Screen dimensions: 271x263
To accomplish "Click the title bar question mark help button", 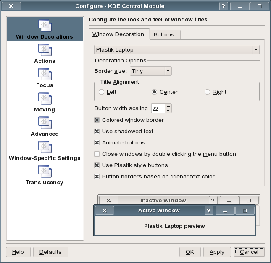I will (x=224, y=6).
